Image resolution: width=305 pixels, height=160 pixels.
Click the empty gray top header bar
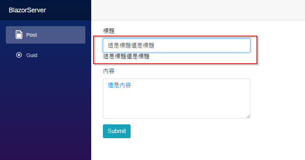(x=198, y=10)
